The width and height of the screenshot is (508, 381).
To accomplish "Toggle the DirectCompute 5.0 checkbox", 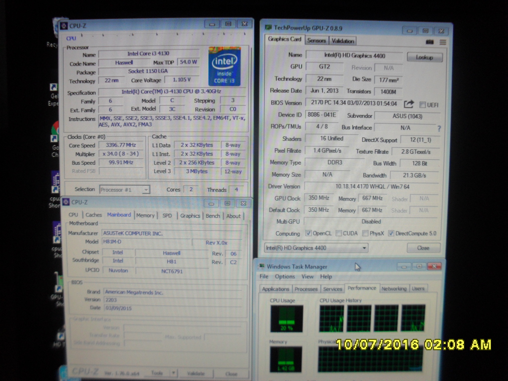I will click(x=391, y=233).
